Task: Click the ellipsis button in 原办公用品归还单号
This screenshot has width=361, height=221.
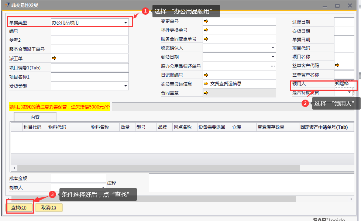Action: click(x=273, y=66)
